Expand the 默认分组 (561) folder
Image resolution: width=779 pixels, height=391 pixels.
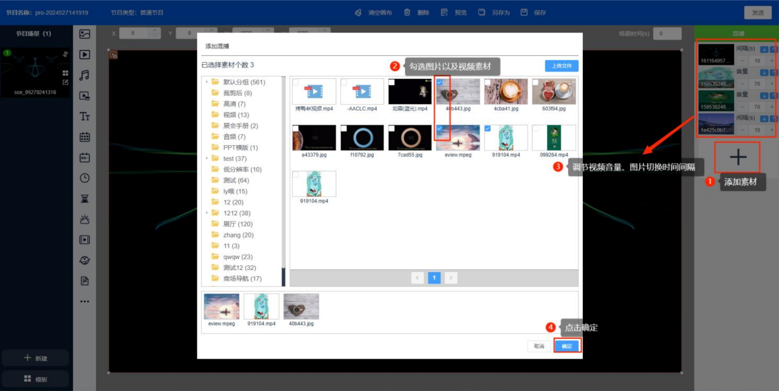207,82
